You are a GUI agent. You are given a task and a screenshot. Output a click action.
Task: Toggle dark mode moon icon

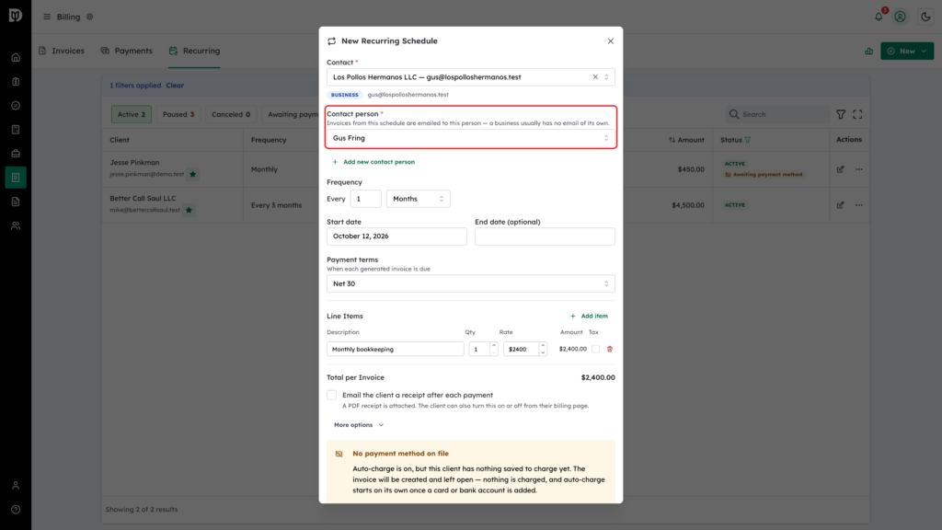[925, 17]
